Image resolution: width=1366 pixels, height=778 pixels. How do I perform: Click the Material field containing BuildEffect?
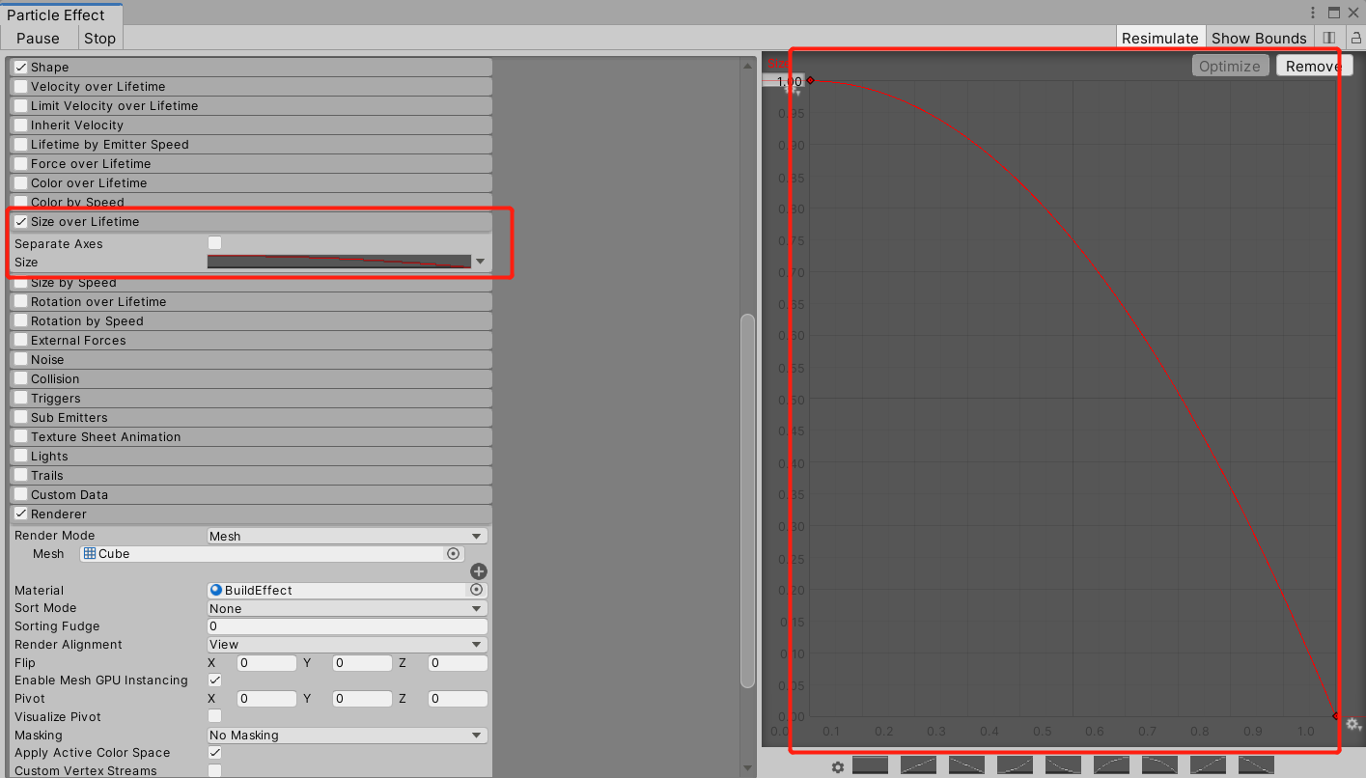tap(348, 590)
